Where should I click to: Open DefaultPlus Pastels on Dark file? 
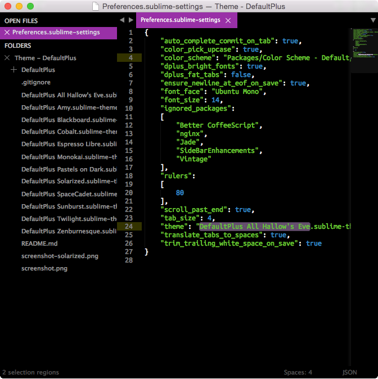pyautogui.click(x=69, y=169)
